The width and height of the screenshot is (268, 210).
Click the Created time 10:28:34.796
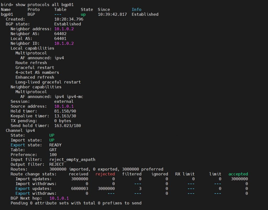[x=69, y=19]
